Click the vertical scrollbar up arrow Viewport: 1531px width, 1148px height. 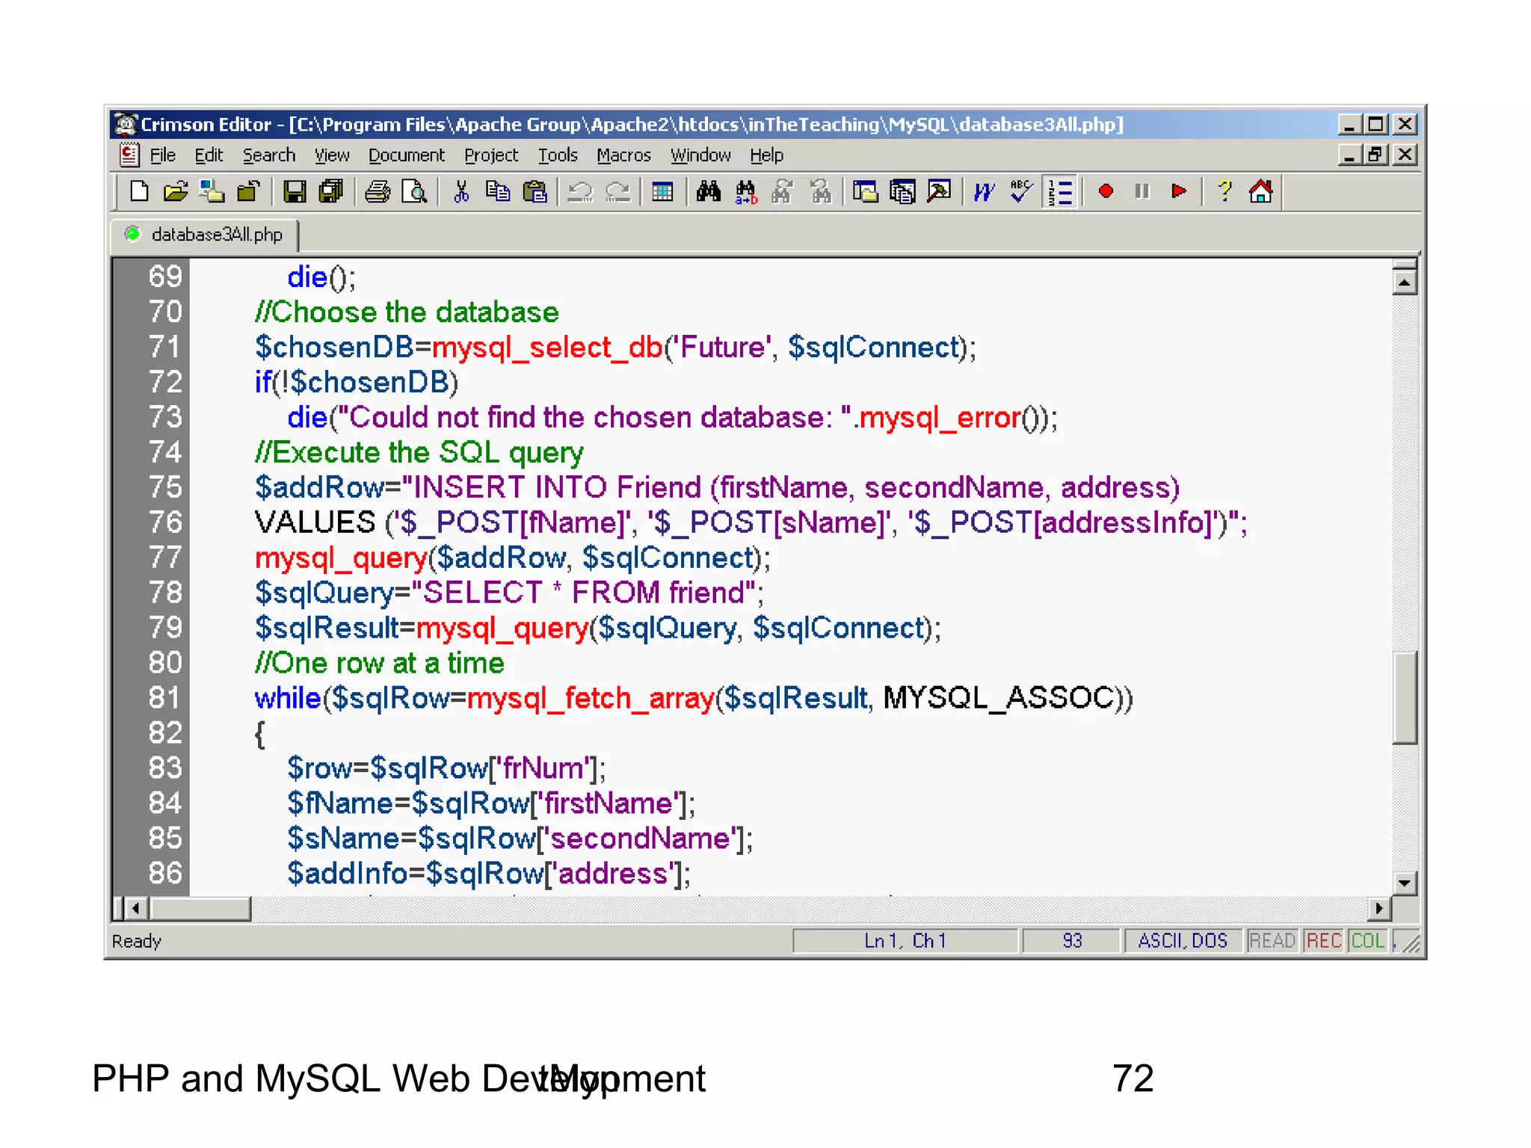point(1405,283)
